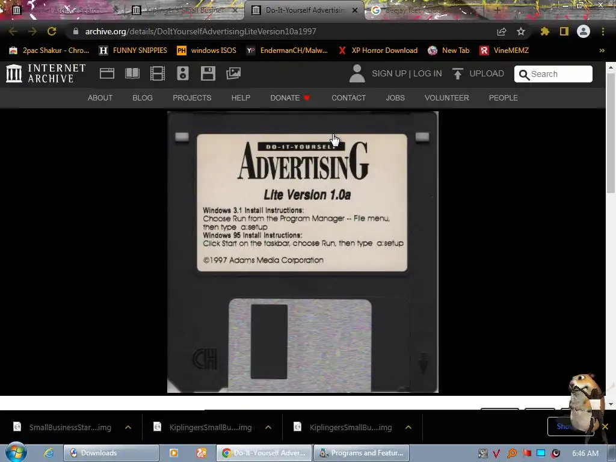
Task: Open the Texts book icon
Action: (x=132, y=73)
